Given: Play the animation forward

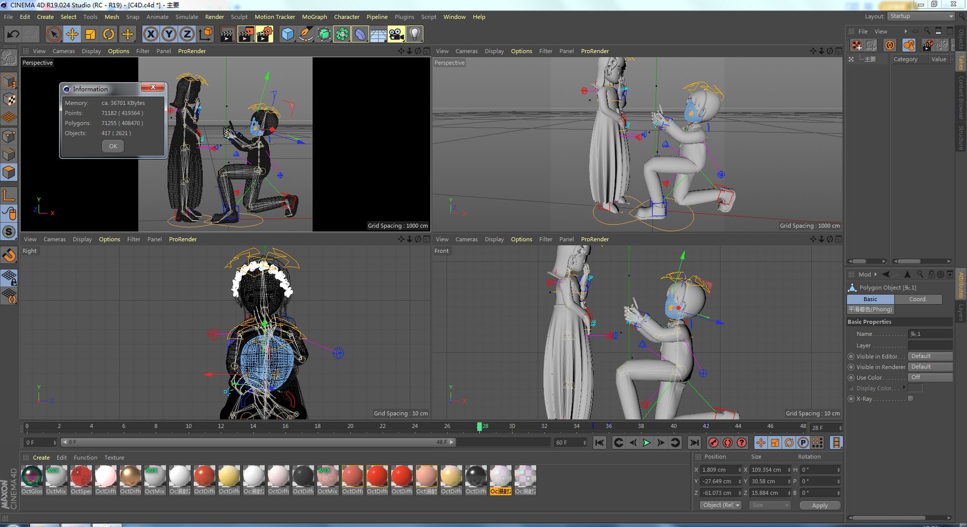Looking at the screenshot, I should pyautogui.click(x=647, y=443).
